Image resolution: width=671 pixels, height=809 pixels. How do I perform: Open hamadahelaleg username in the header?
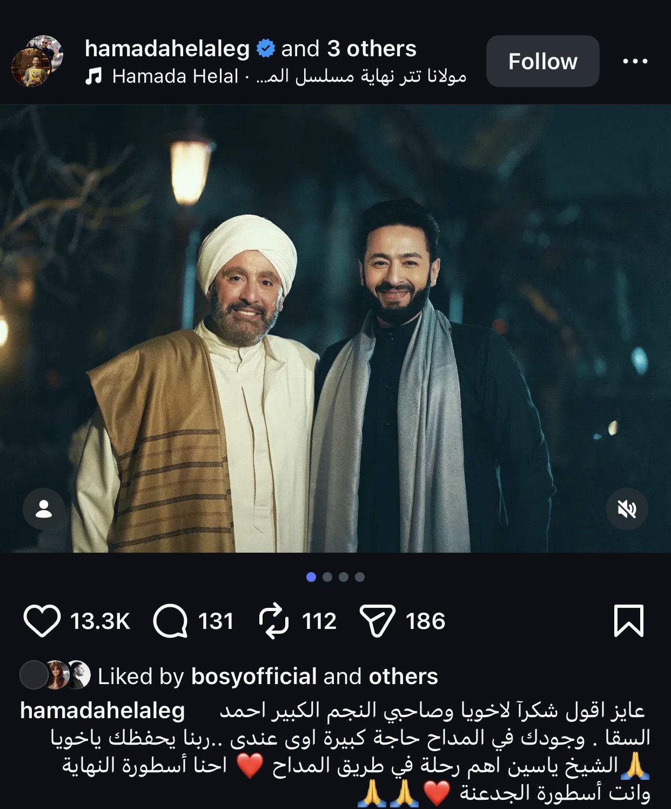pyautogui.click(x=167, y=49)
